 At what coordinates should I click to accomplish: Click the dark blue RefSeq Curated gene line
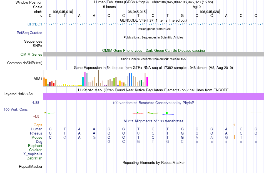coord(153,33)
